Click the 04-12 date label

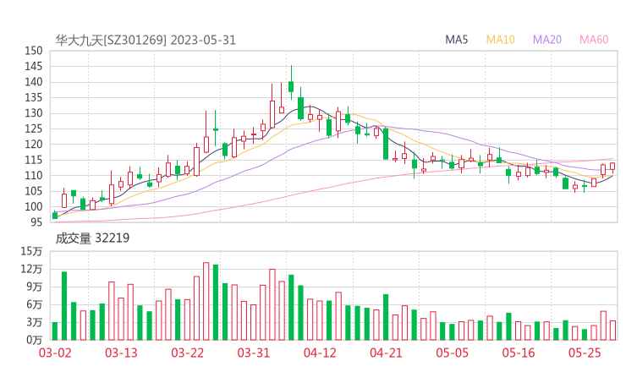(320, 353)
